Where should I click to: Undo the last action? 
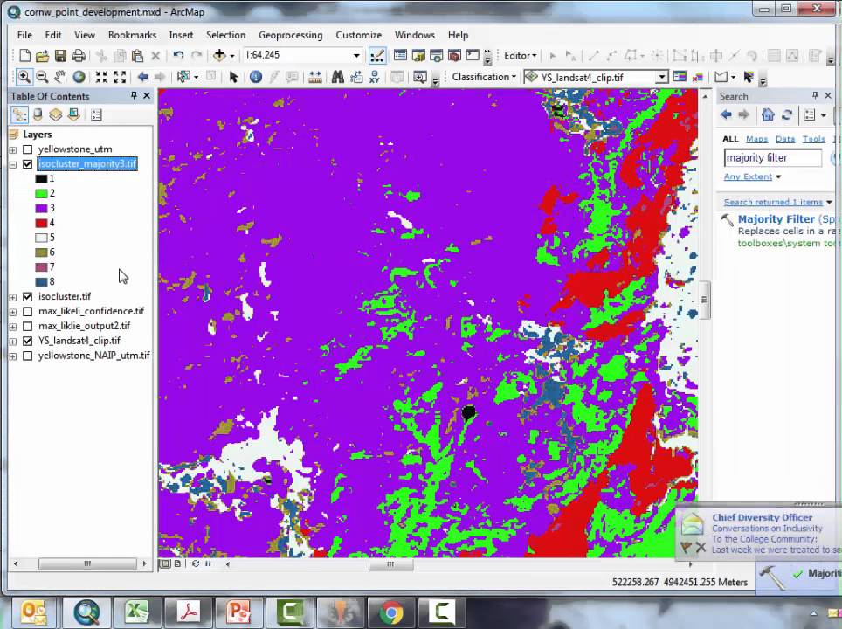tap(178, 55)
